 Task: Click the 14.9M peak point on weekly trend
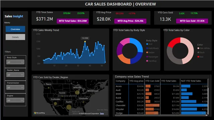85,42
